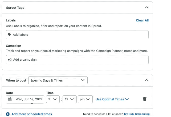Viewport: 171px width, 117px height.
Task: Click the megaphone campaign icon
Action: click(x=10, y=60)
